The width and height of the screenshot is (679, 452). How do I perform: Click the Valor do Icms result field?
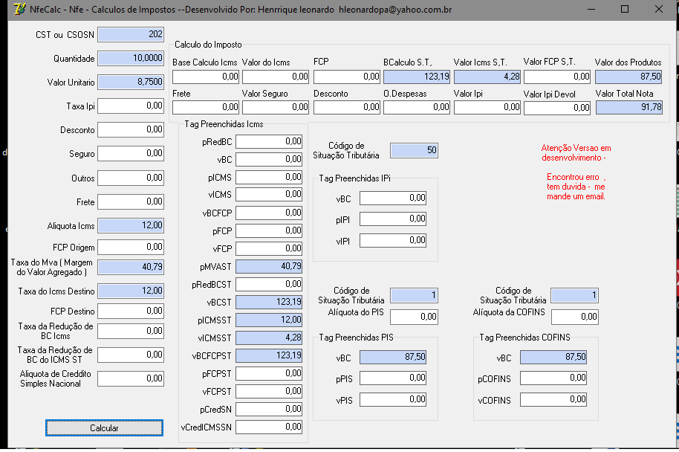(276, 77)
